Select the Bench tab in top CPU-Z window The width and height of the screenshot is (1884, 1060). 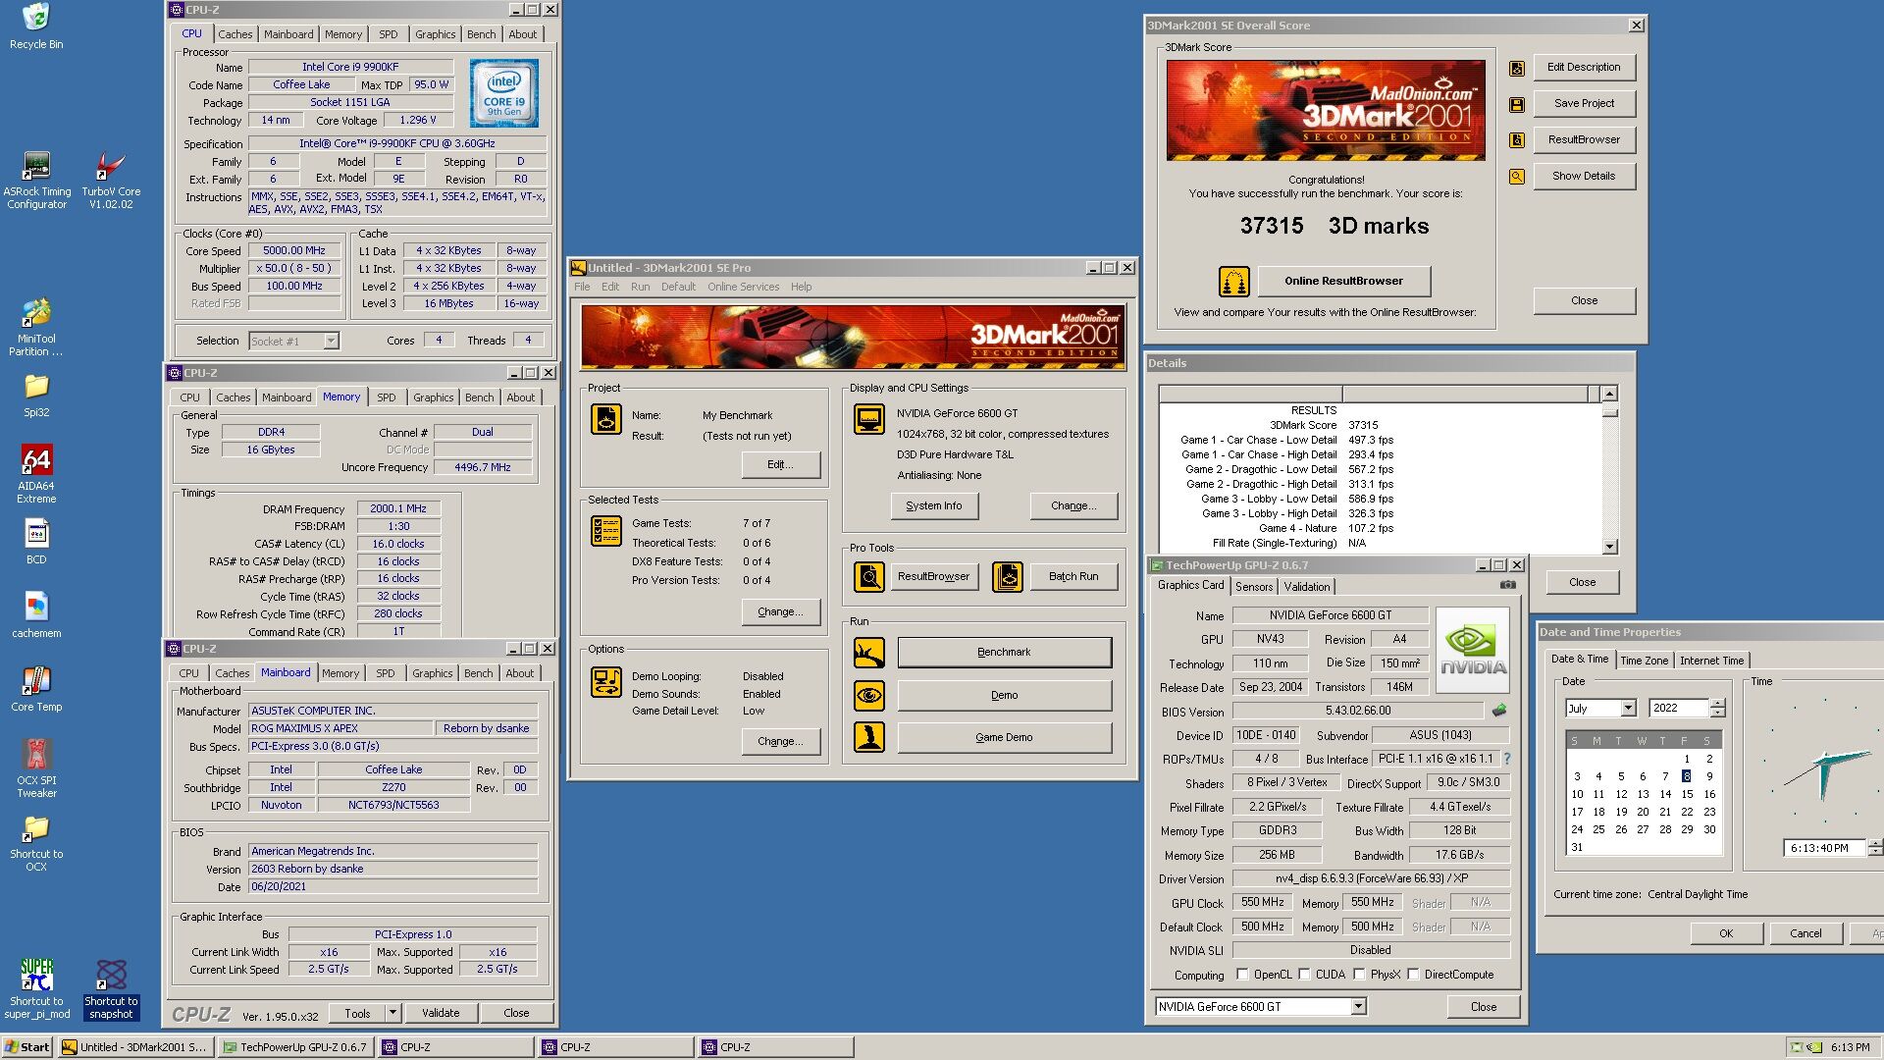[481, 34]
